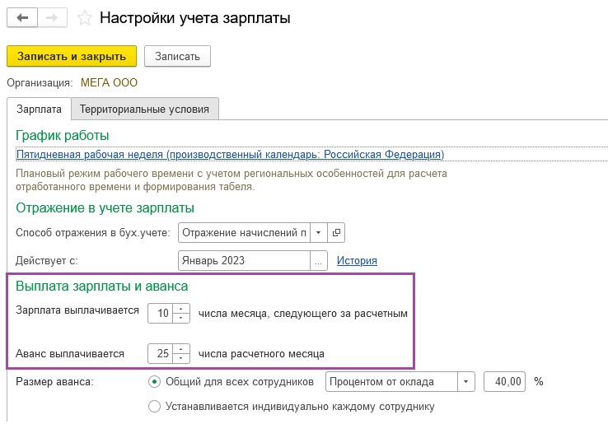Select the 'Зарплата' tab
Screen dimensions: 608x424
pyautogui.click(x=39, y=109)
